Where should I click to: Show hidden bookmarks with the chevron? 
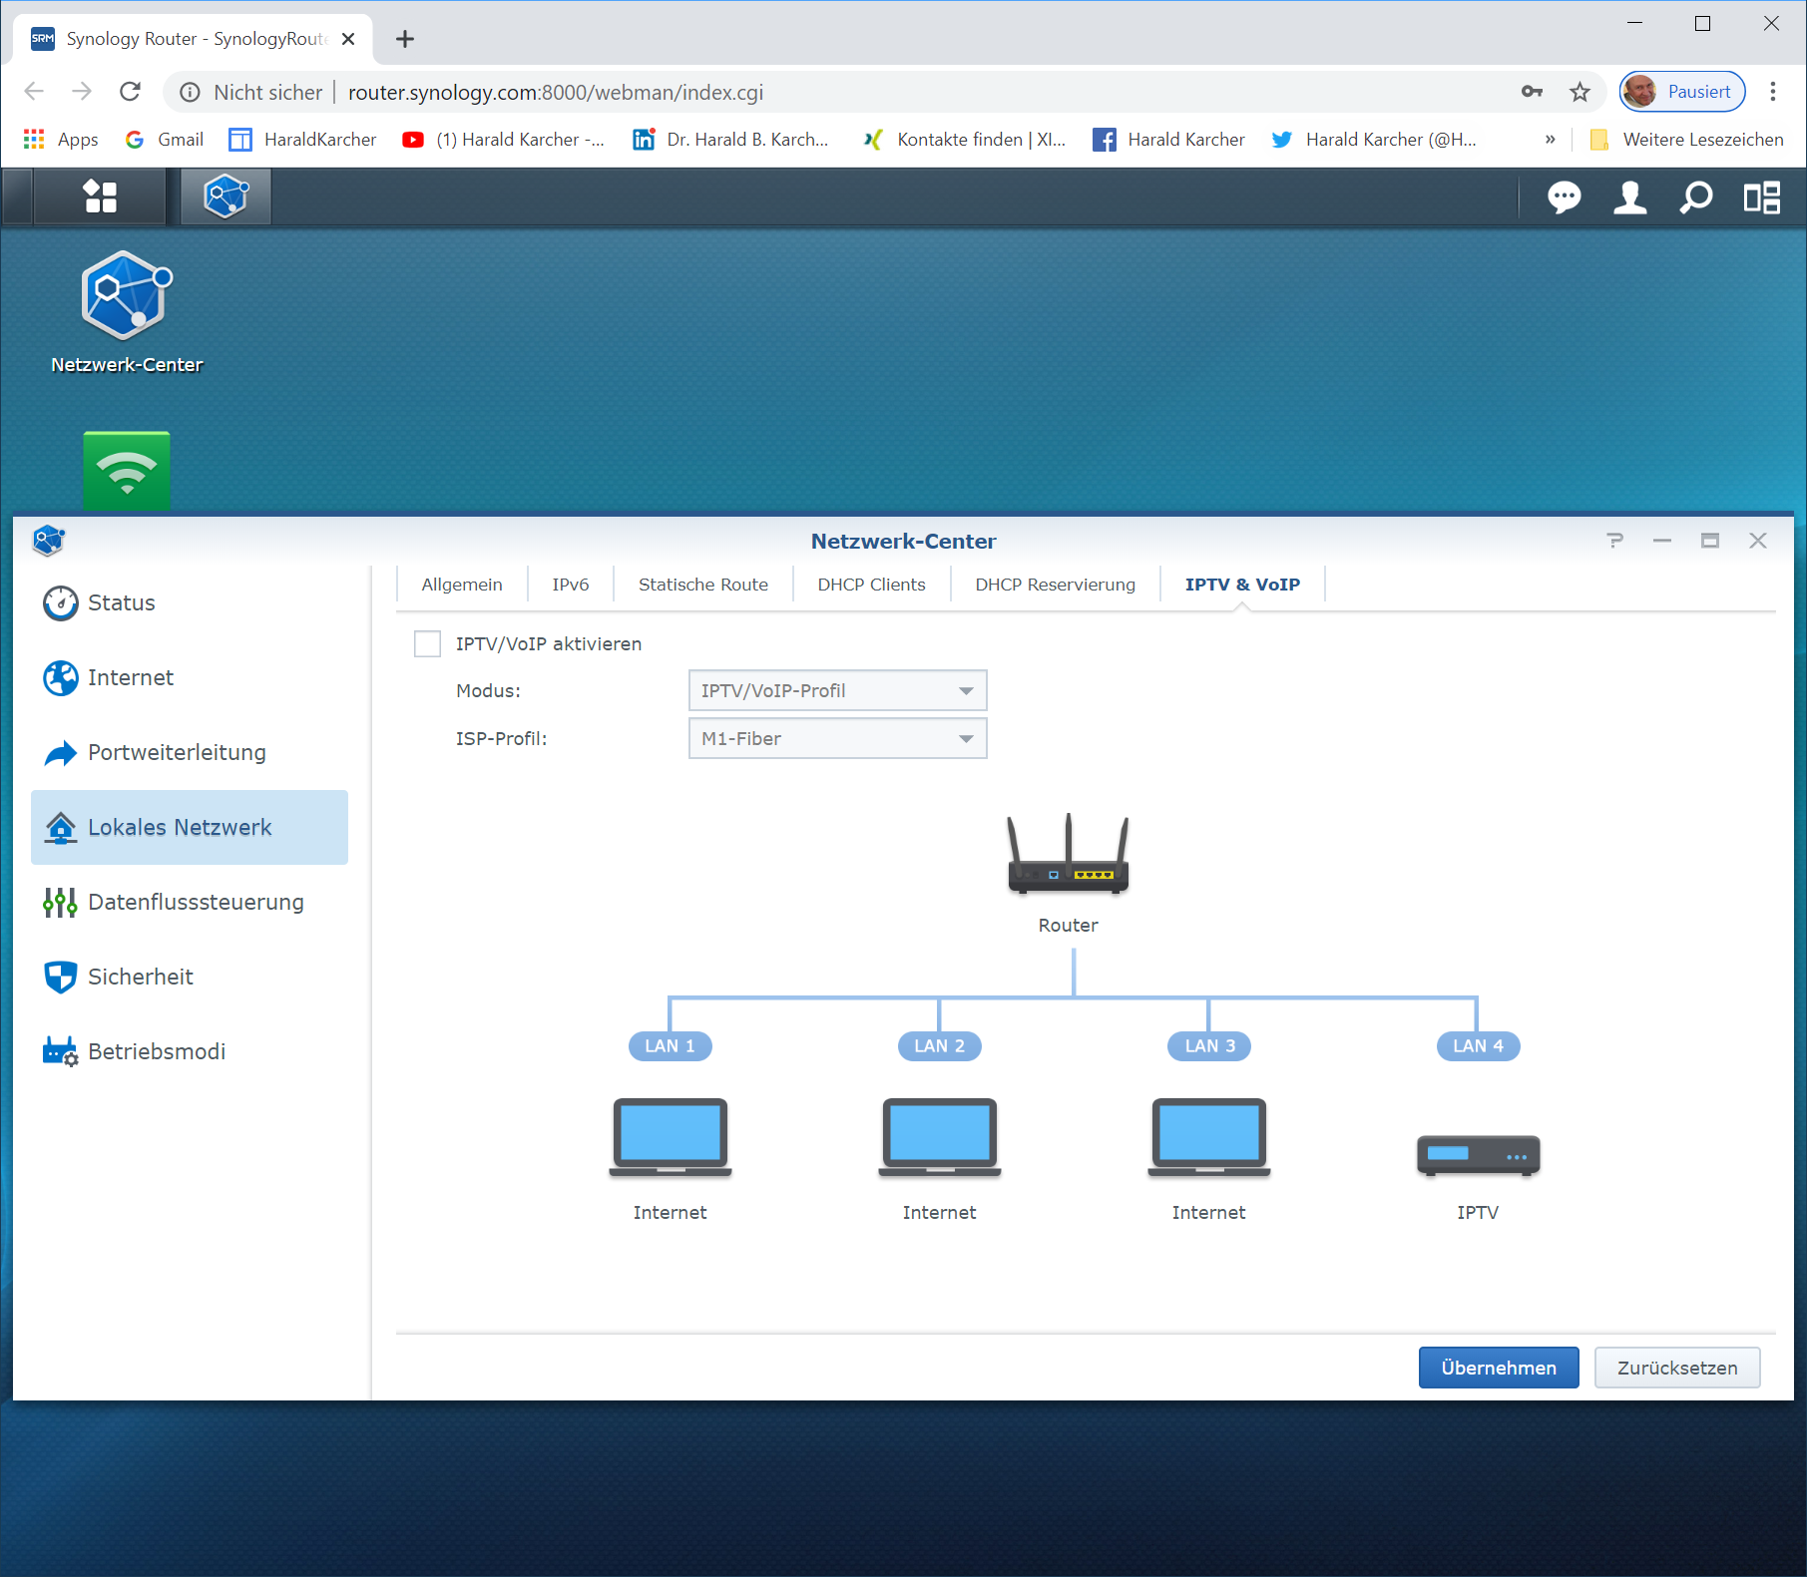[1550, 140]
